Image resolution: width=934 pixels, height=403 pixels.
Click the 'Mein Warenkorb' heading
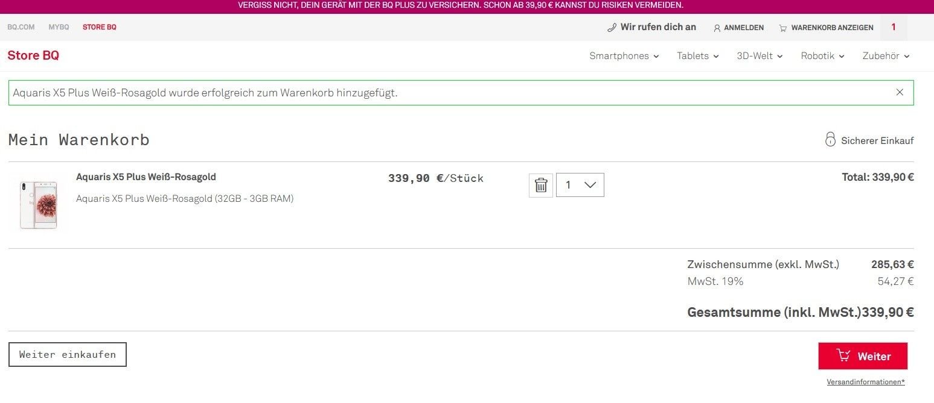click(78, 140)
